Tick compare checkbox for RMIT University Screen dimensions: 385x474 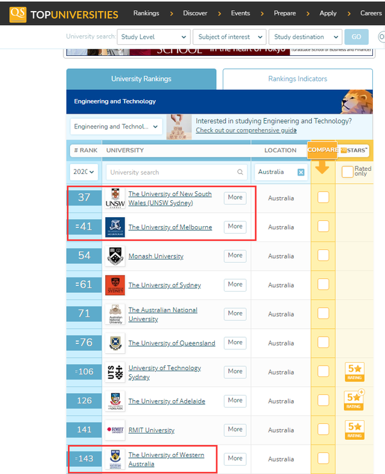coord(323,429)
